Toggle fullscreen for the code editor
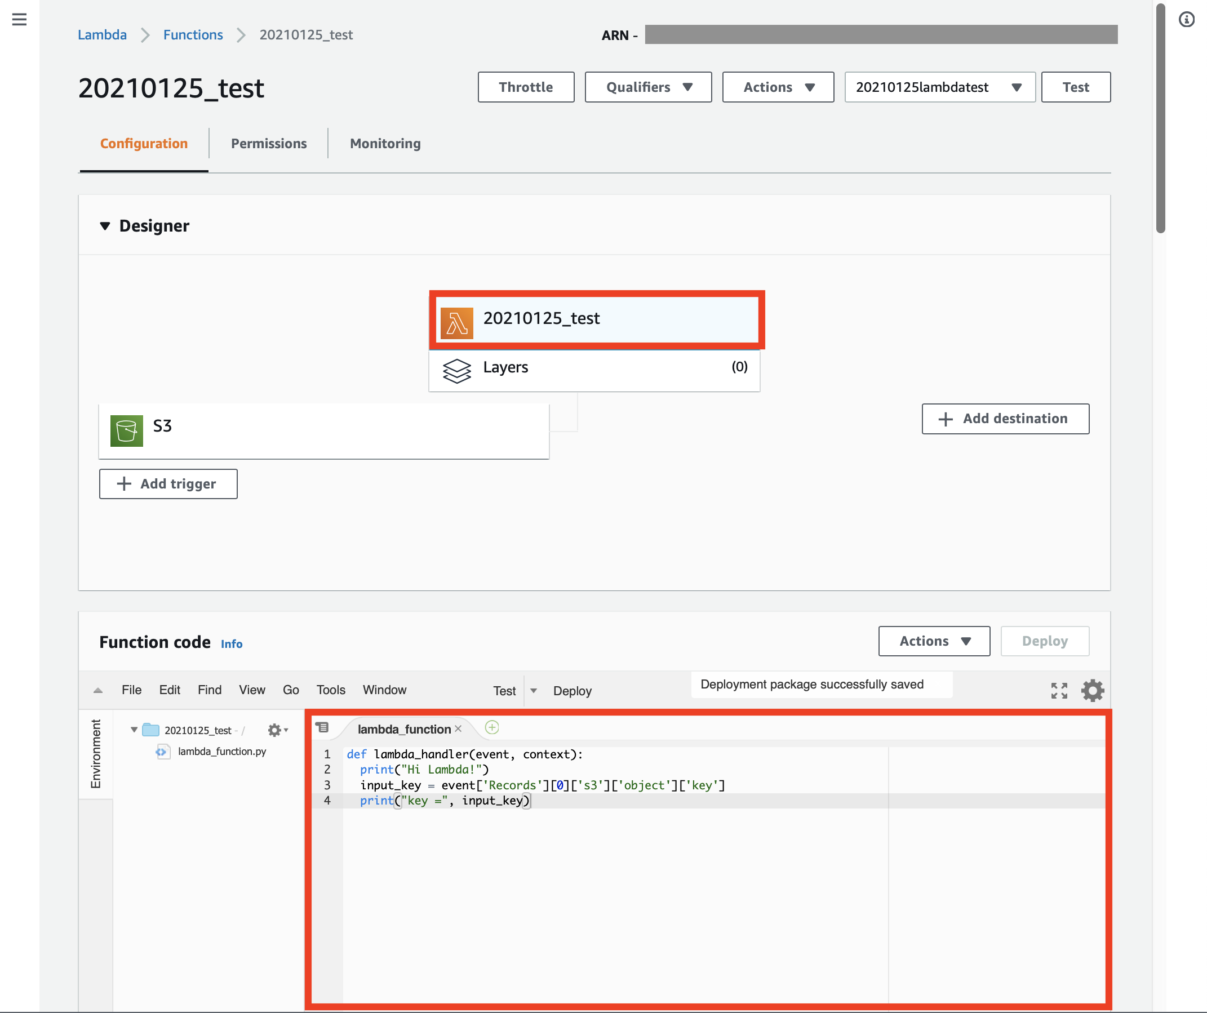The height and width of the screenshot is (1013, 1207). 1059,691
